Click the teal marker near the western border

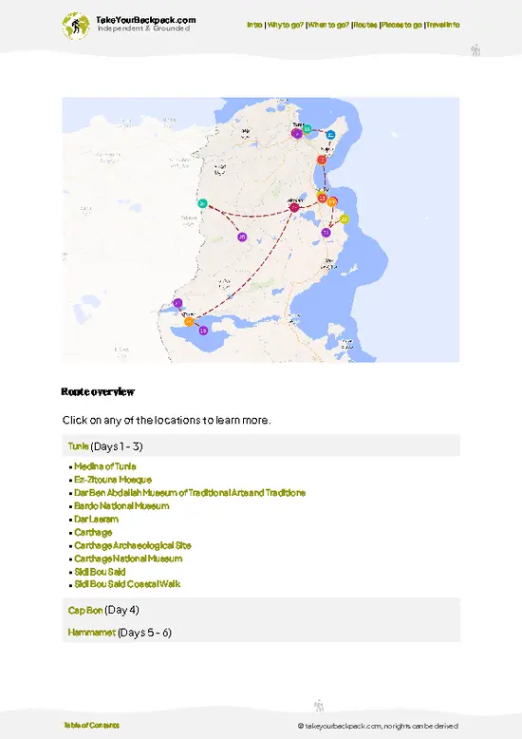coord(202,203)
